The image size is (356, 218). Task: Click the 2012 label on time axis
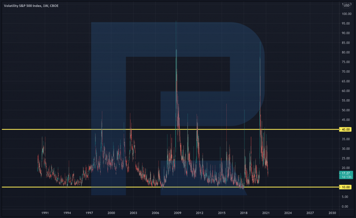coord(200,213)
